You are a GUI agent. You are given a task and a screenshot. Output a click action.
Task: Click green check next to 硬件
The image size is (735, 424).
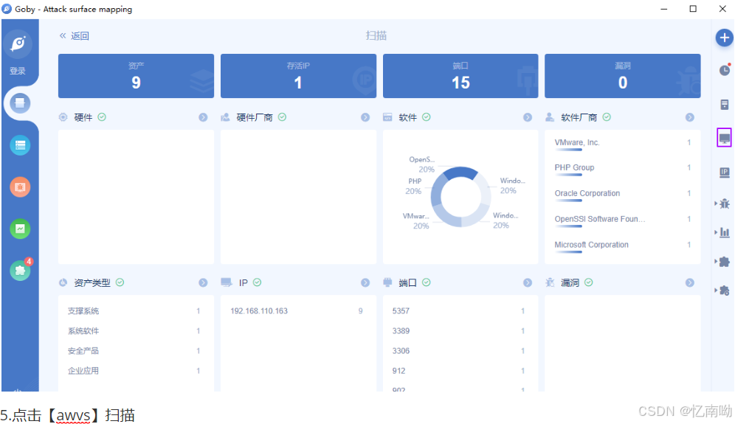point(102,117)
